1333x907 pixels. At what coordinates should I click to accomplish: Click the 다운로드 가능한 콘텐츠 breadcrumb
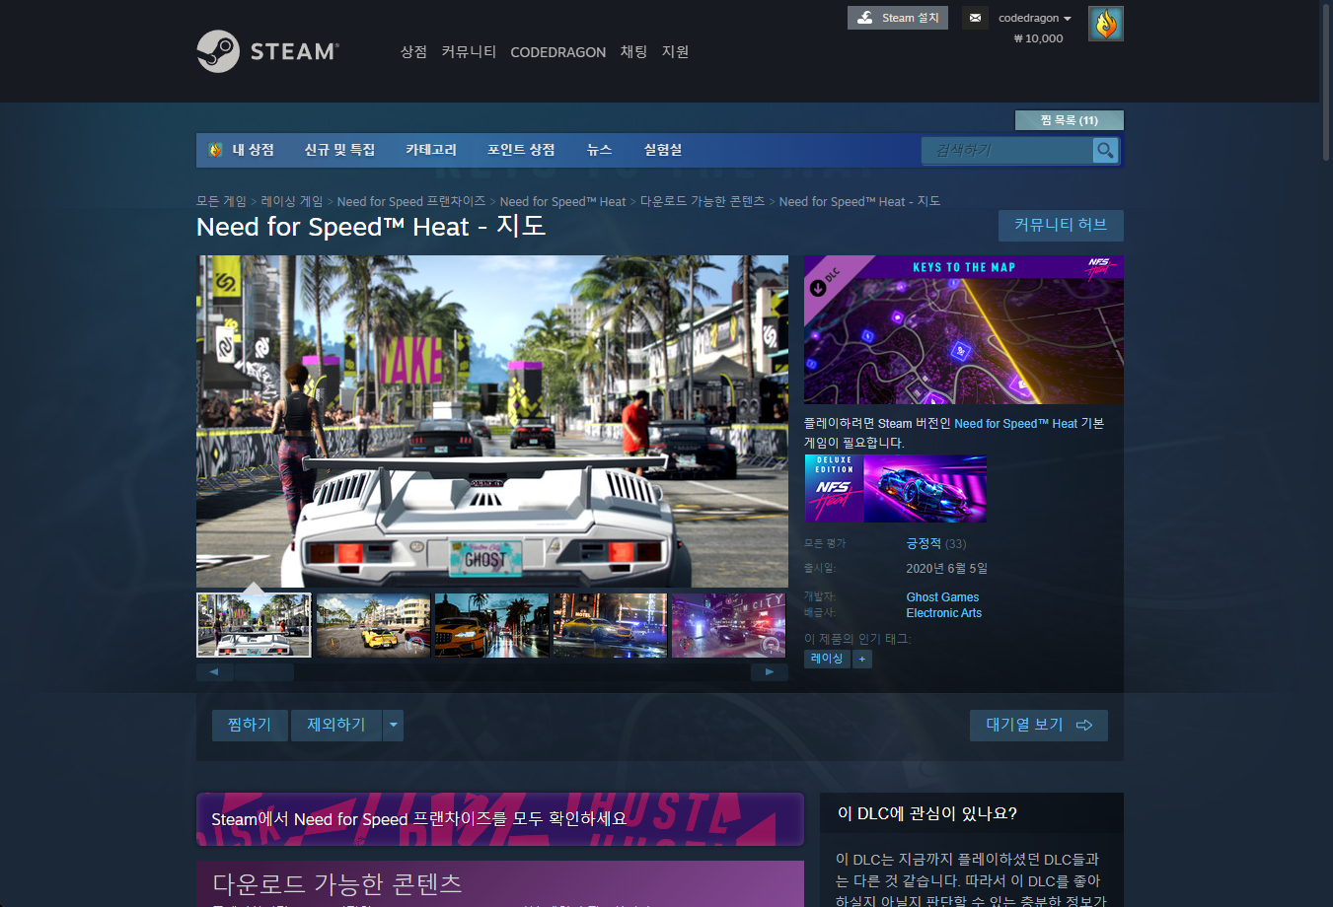(x=703, y=201)
